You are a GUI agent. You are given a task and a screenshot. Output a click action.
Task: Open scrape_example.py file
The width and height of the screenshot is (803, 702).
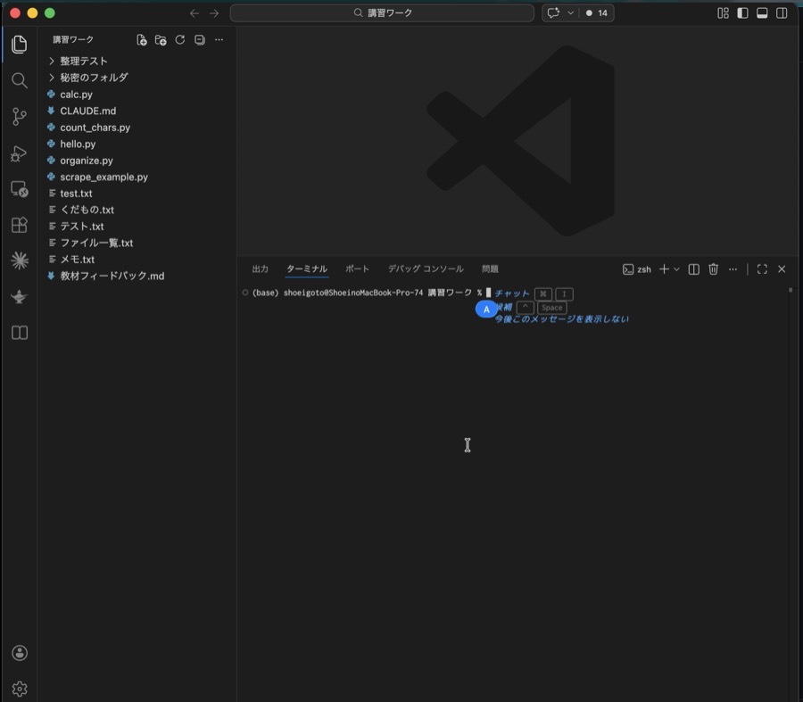click(137, 177)
